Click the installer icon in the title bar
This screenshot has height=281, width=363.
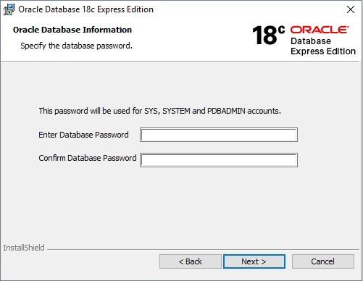[9, 9]
